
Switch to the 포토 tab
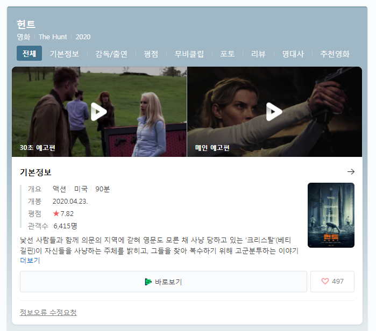pyautogui.click(x=228, y=54)
